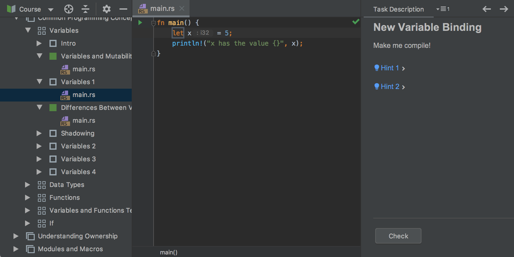Screen dimensions: 514x257
Task: Open the Course view dropdown arrow
Action: pos(51,10)
